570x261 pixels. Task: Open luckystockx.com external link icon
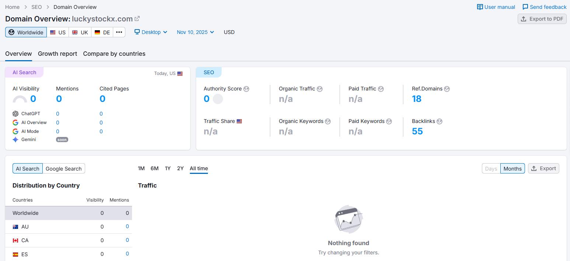pos(137,19)
